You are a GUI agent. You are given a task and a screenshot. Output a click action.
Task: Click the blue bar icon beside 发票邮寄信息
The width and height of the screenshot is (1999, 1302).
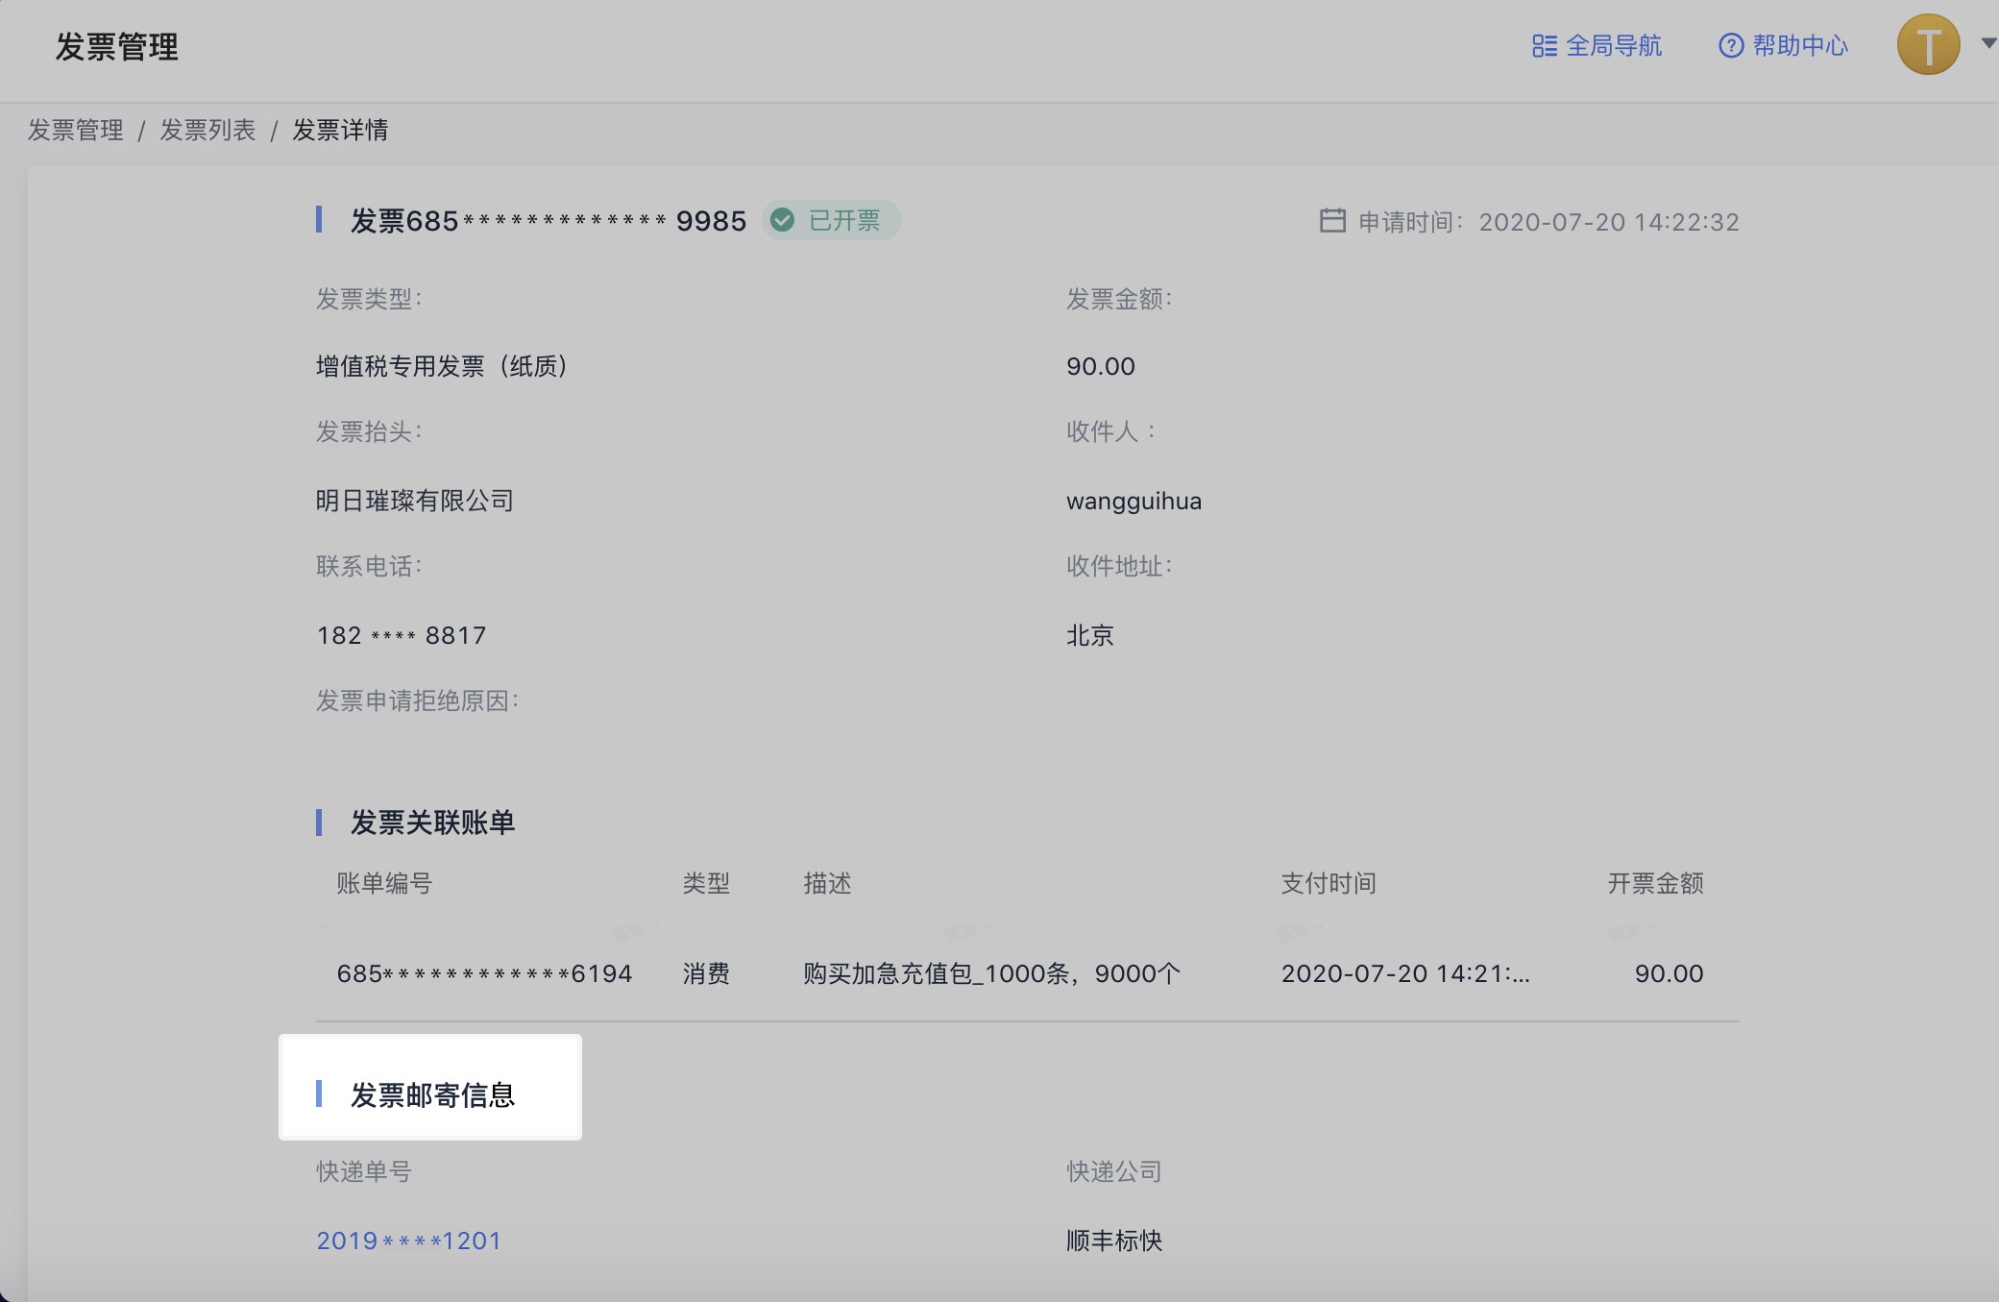click(x=321, y=1094)
